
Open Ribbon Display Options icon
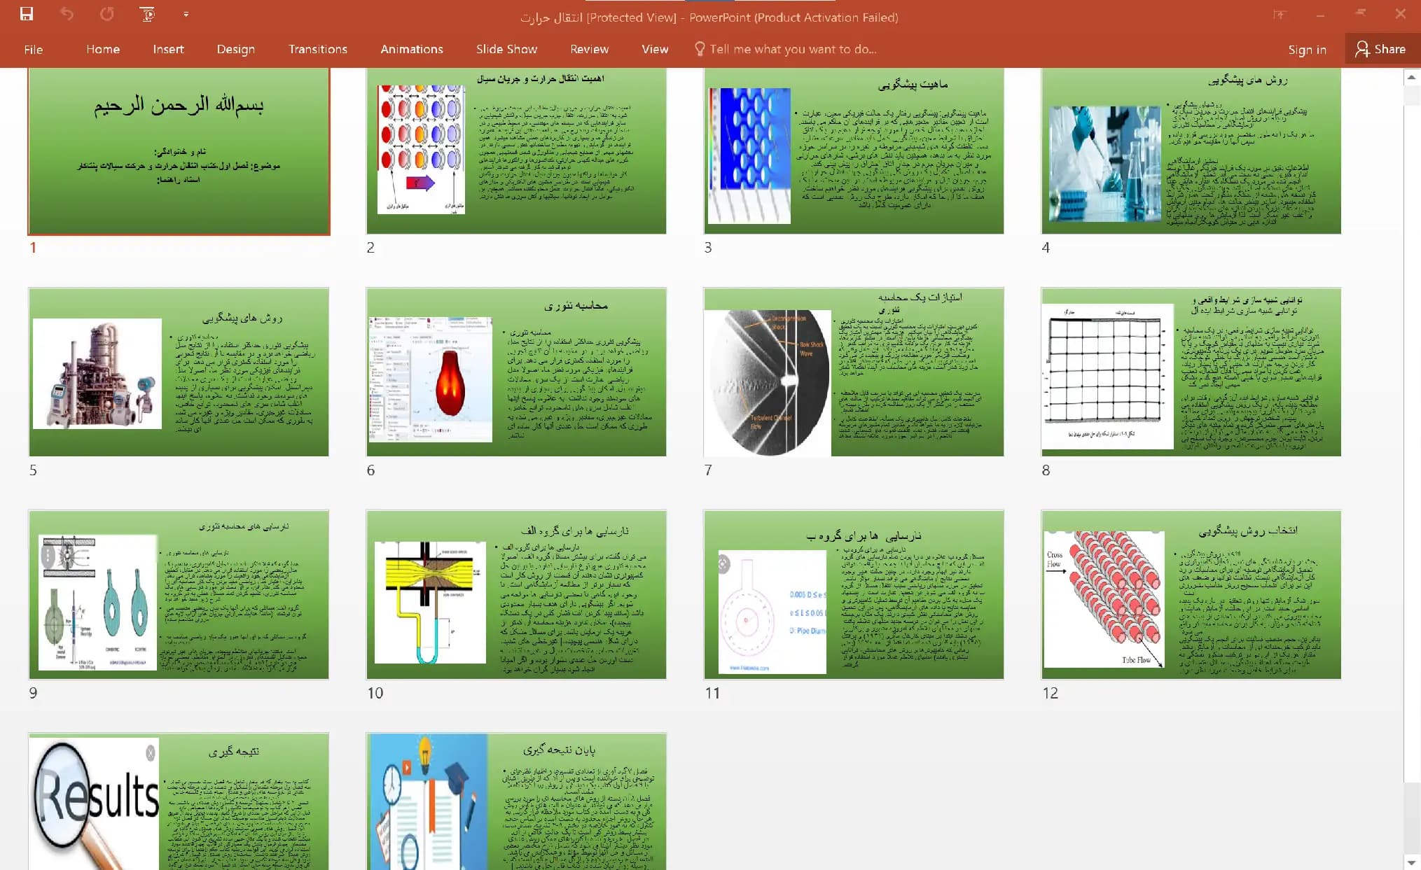(x=1280, y=14)
